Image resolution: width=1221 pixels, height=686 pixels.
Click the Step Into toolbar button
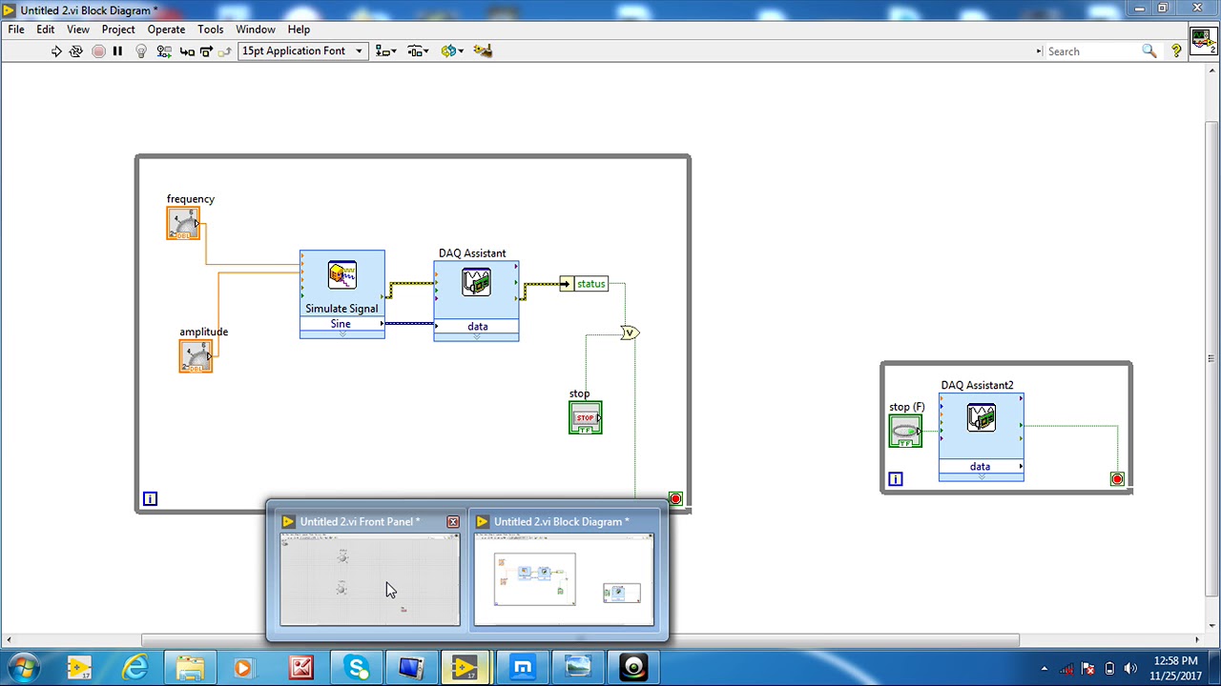187,51
